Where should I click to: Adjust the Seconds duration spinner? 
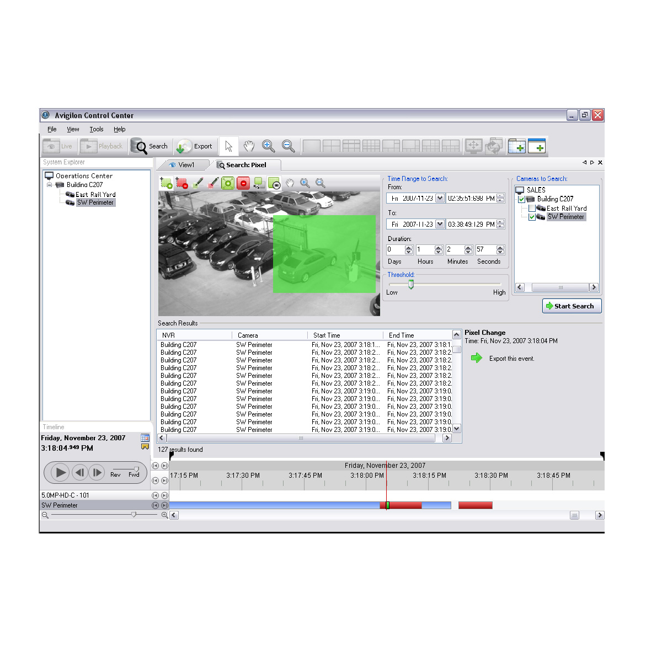(500, 250)
